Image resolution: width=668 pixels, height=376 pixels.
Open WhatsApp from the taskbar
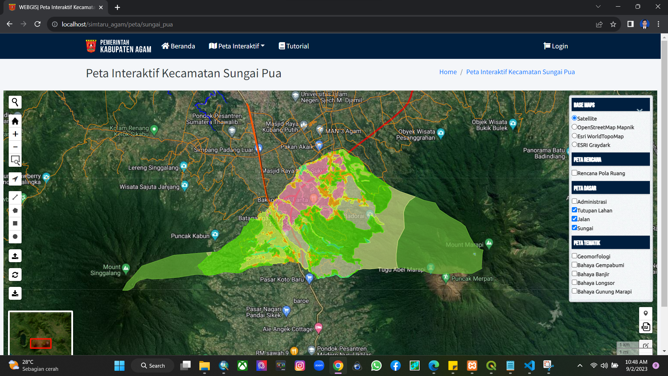click(x=376, y=366)
